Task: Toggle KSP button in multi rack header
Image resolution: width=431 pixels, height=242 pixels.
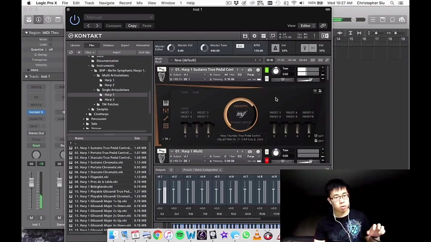Action: click(313, 60)
